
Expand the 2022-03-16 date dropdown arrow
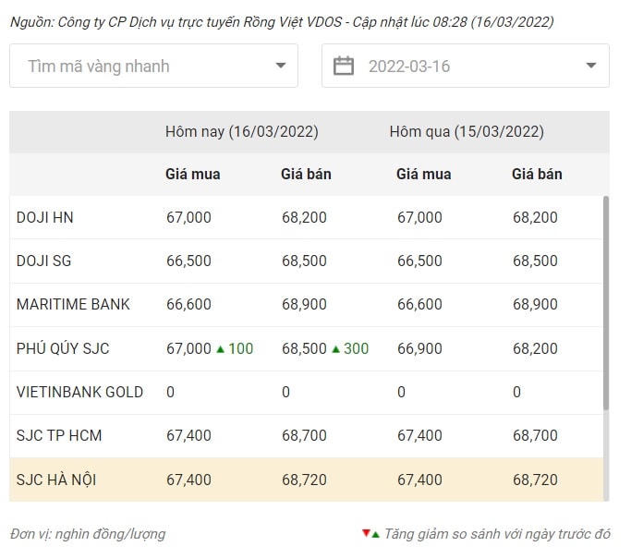pos(590,66)
